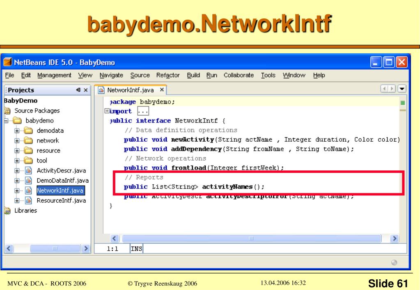
Task: Select the babydemo package
Action: (x=40, y=120)
